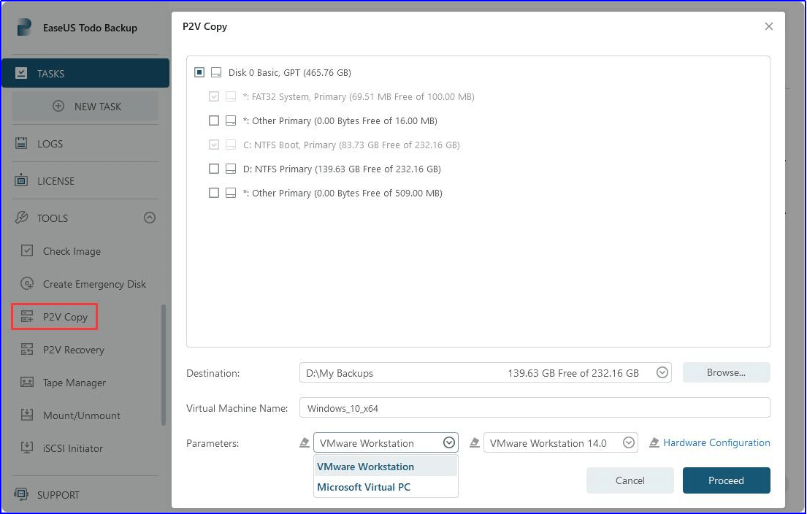Click the drive icon for 509.00 MB partition
The width and height of the screenshot is (807, 514).
[231, 193]
